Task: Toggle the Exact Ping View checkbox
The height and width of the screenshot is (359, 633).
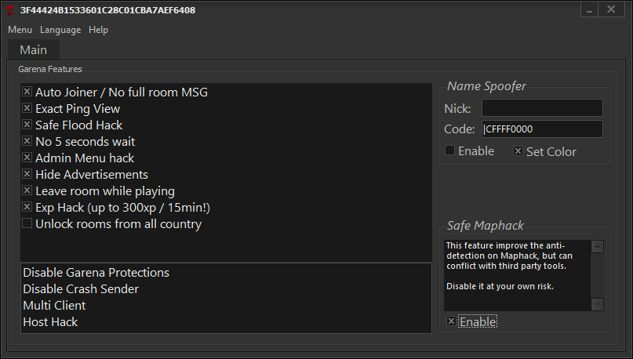Action: coord(27,108)
